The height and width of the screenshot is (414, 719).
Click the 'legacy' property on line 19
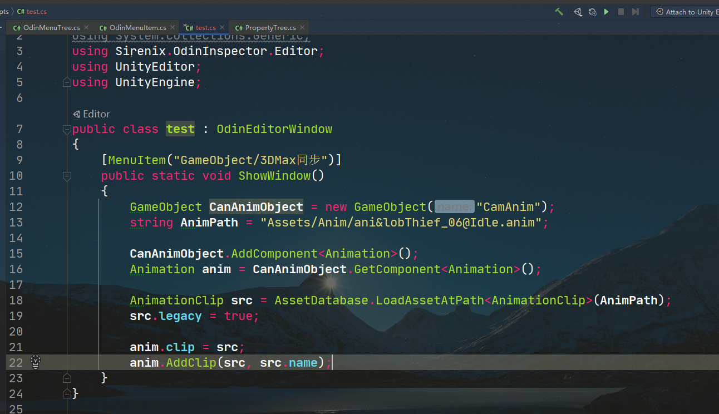[180, 316]
